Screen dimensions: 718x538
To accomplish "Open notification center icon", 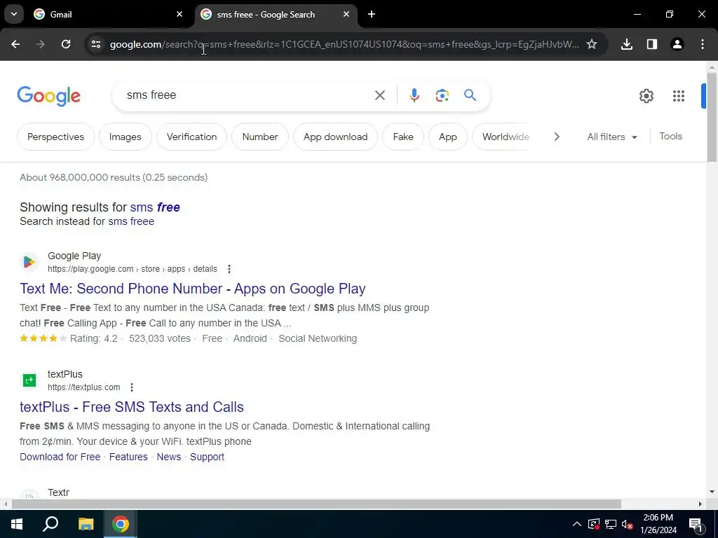I will tap(696, 524).
